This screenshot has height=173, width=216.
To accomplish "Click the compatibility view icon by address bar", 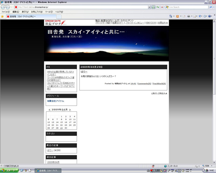I will (x=154, y=7).
